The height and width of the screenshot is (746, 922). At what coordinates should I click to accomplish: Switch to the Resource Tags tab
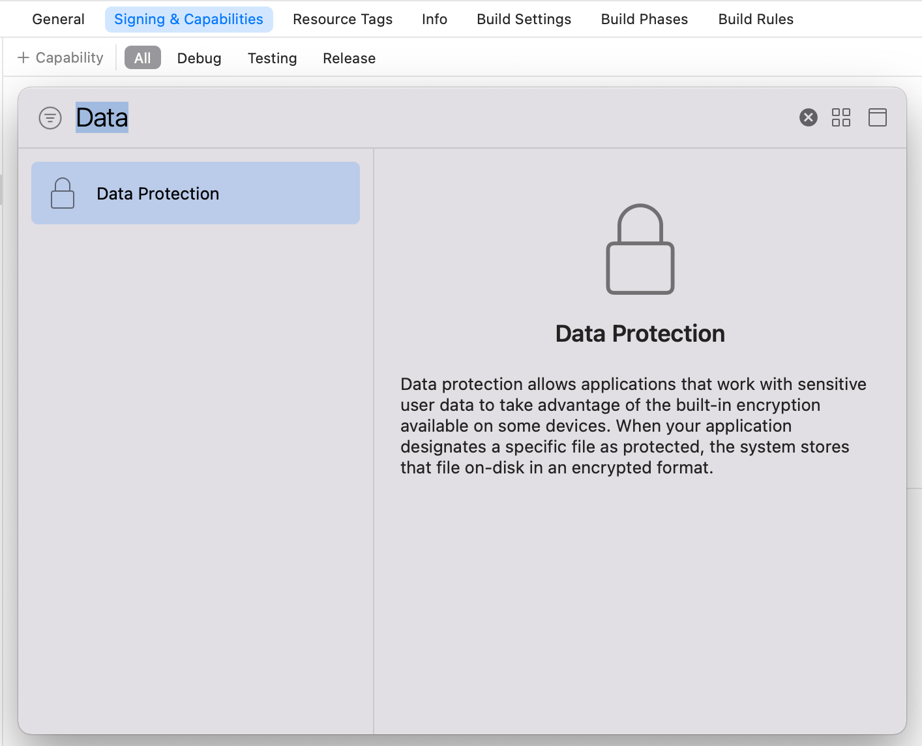tap(342, 20)
